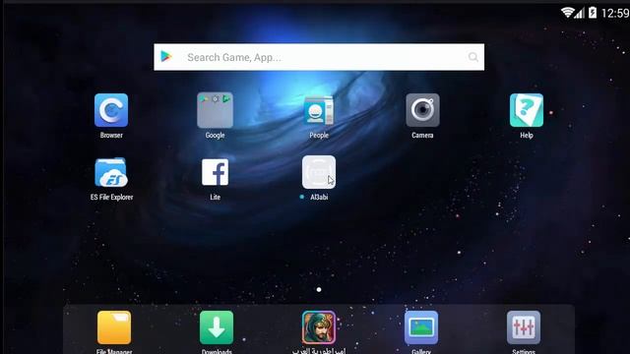Click the 12:59 clock

(x=614, y=13)
